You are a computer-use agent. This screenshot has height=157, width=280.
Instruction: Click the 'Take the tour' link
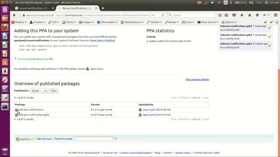click(44, 139)
